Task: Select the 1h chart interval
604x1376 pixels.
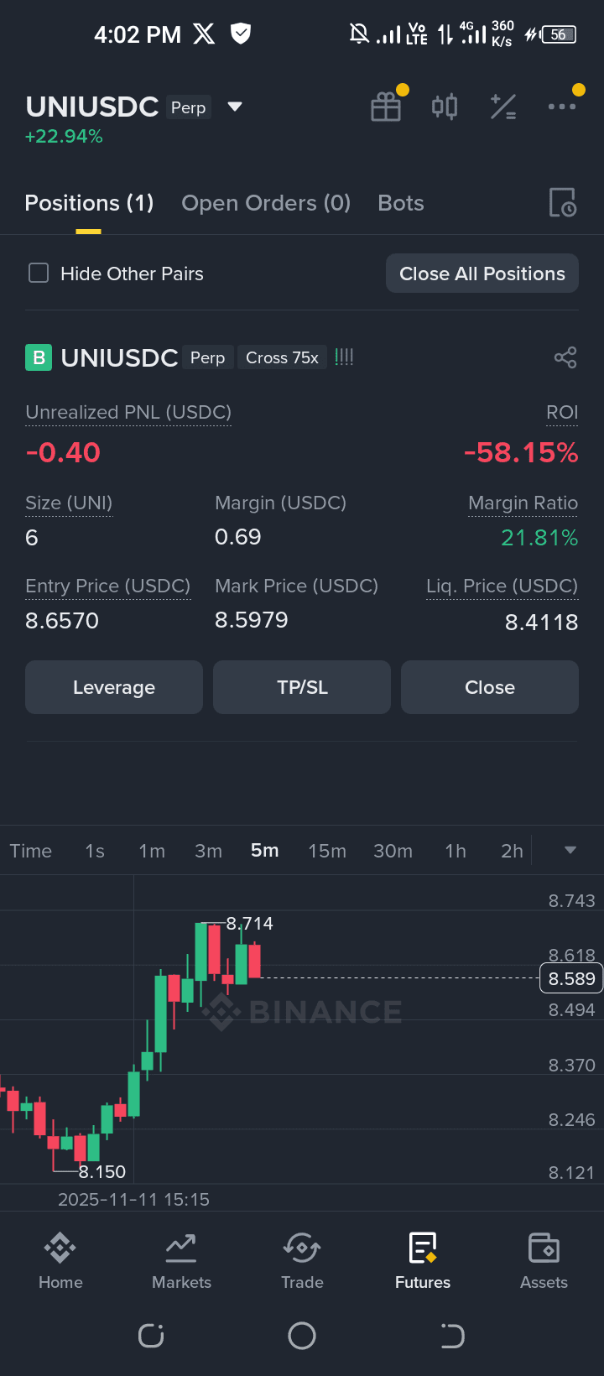Action: 456,851
